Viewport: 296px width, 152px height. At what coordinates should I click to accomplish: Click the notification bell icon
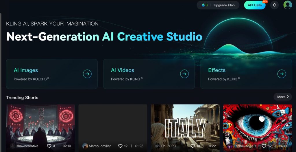click(274, 5)
